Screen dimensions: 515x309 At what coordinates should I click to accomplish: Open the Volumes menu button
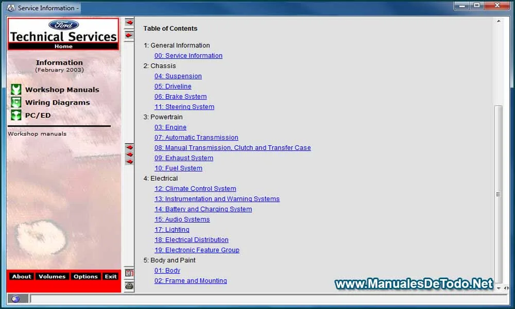52,277
